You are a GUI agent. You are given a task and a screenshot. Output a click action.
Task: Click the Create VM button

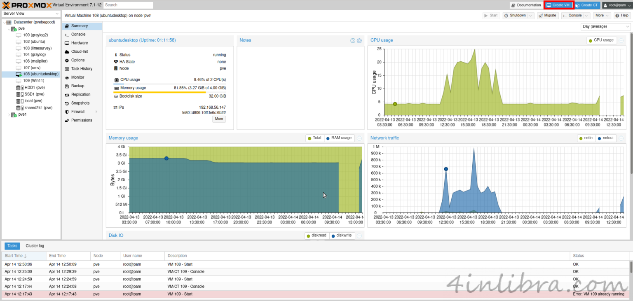point(558,5)
